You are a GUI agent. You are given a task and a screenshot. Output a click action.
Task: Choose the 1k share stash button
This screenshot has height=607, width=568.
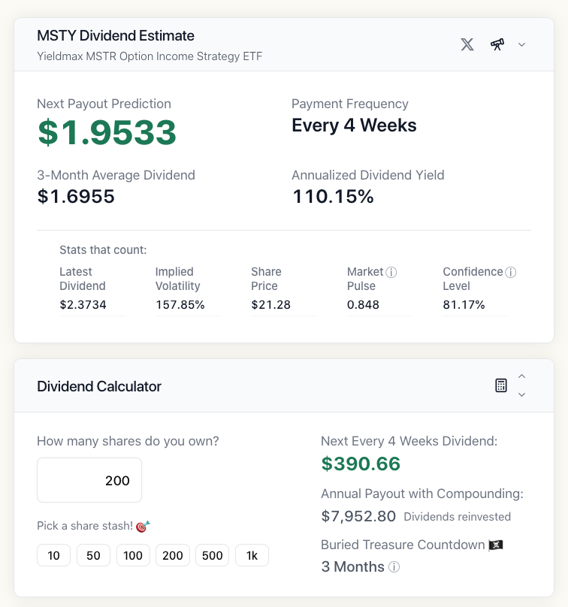click(252, 555)
